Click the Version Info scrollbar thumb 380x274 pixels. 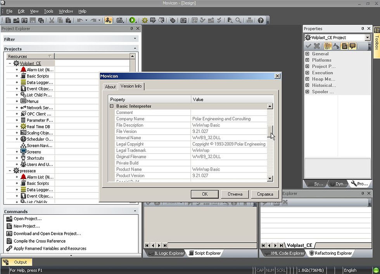[270, 132]
